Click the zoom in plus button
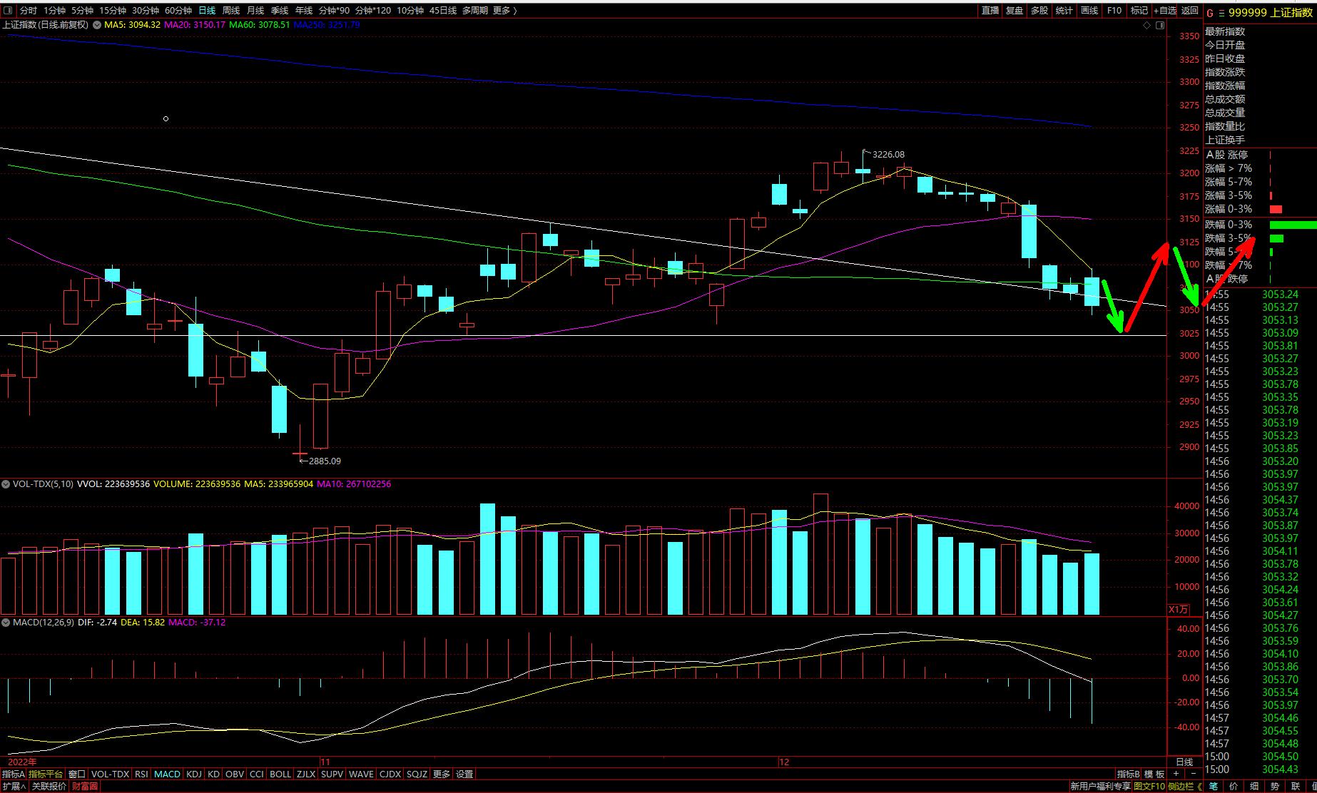This screenshot has height=793, width=1317. 1176,774
